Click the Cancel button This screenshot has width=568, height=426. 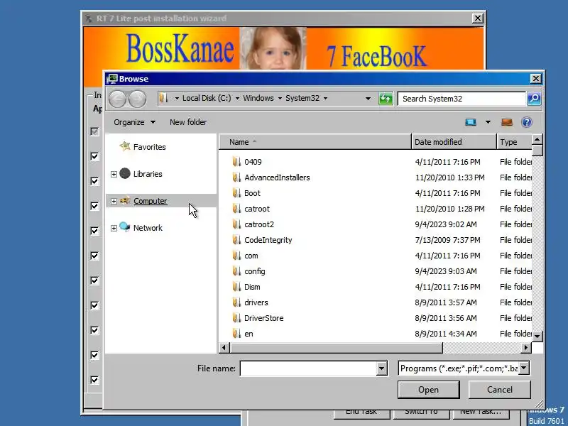500,390
